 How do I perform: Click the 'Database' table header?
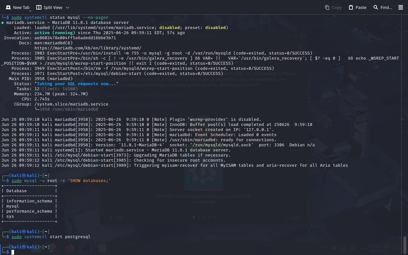17,191
